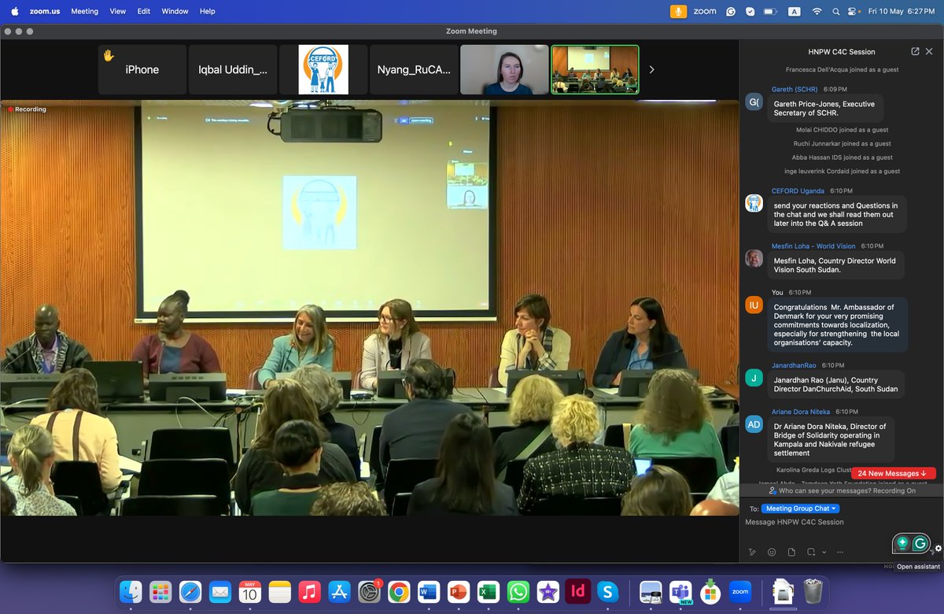The width and height of the screenshot is (944, 614).
Task: Open Skype from the Dock
Action: pos(607,591)
